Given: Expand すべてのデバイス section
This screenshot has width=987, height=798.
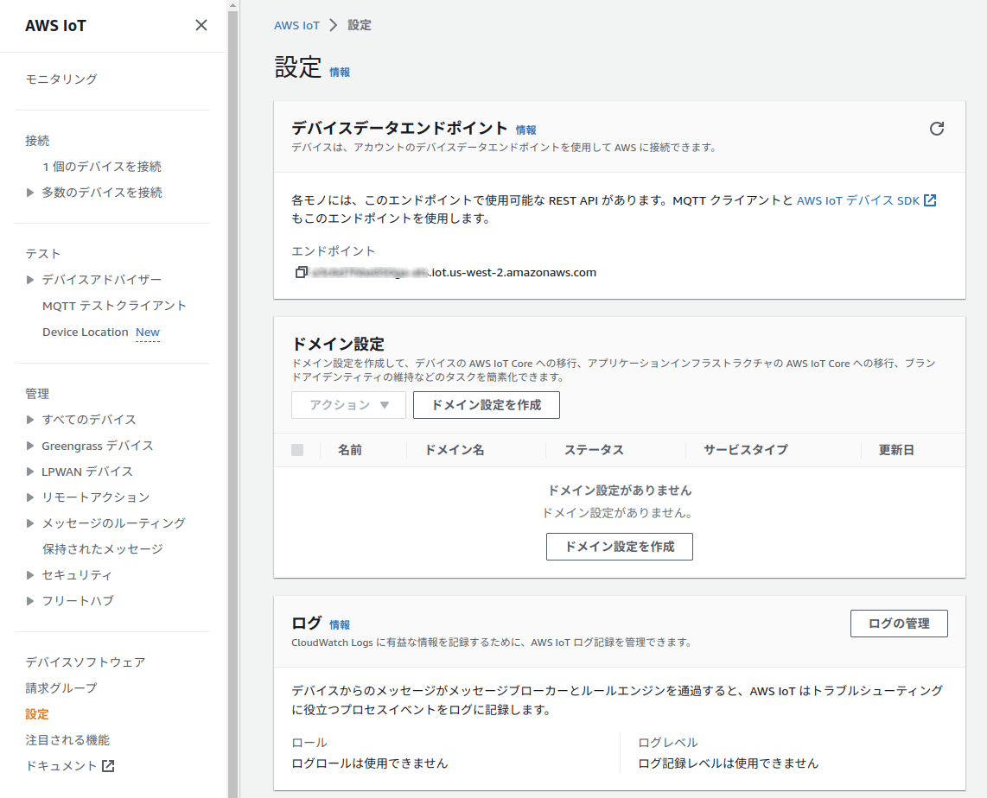Looking at the screenshot, I should [29, 420].
